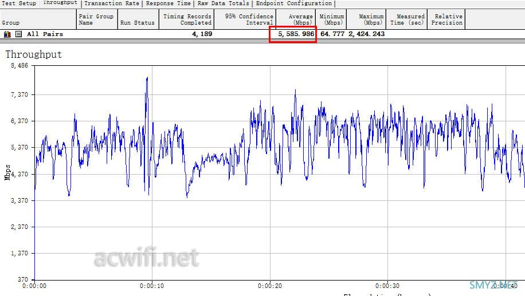Click the Relative Precision column header
The image size is (525, 296).
[x=446, y=19]
